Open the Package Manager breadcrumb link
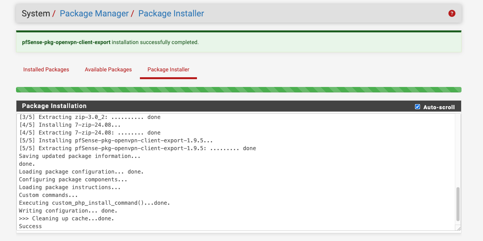The image size is (483, 241). point(94,14)
